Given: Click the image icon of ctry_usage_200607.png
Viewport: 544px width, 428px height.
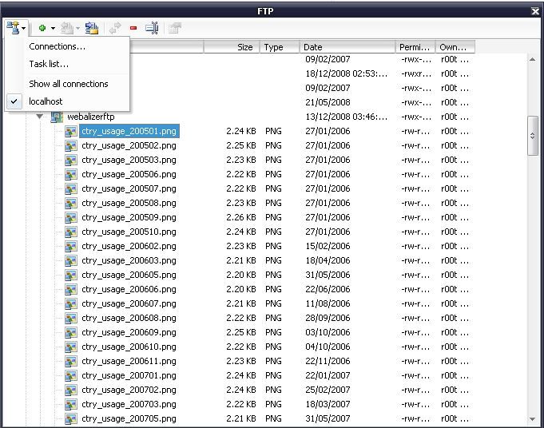Looking at the screenshot, I should click(x=71, y=304).
